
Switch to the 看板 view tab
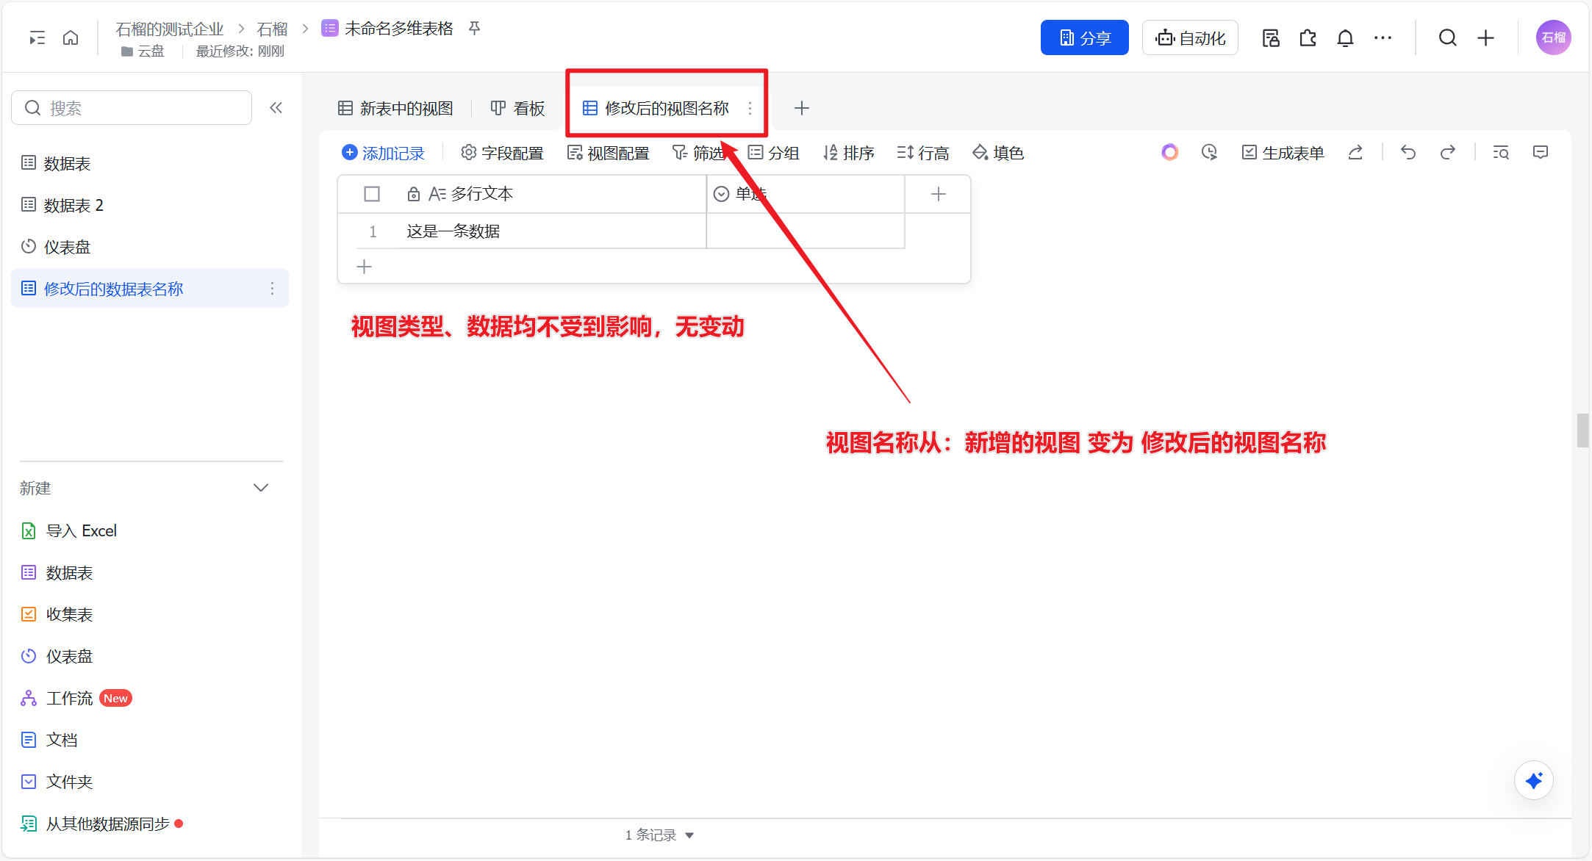pos(518,109)
